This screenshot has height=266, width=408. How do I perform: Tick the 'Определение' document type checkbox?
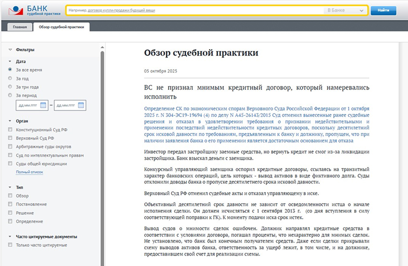click(x=10, y=221)
